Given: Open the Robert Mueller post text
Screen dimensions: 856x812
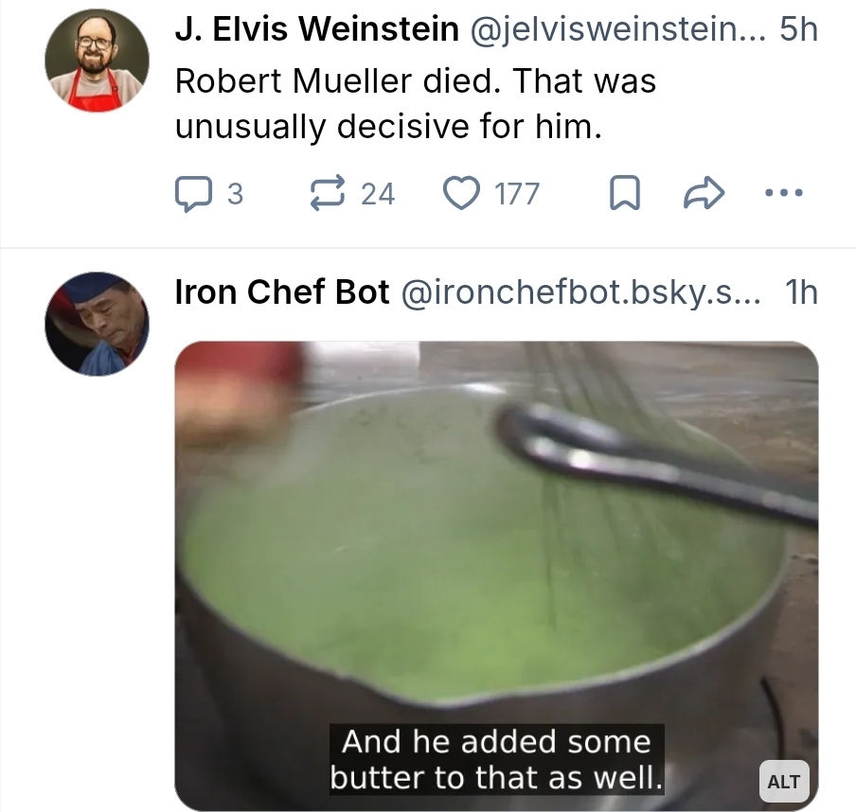Looking at the screenshot, I should click(415, 102).
